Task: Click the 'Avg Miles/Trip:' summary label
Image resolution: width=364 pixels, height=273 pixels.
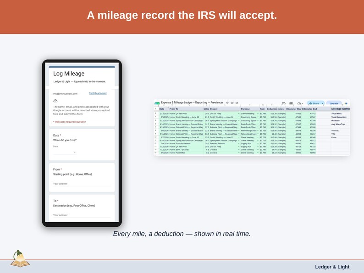Action: [338, 124]
